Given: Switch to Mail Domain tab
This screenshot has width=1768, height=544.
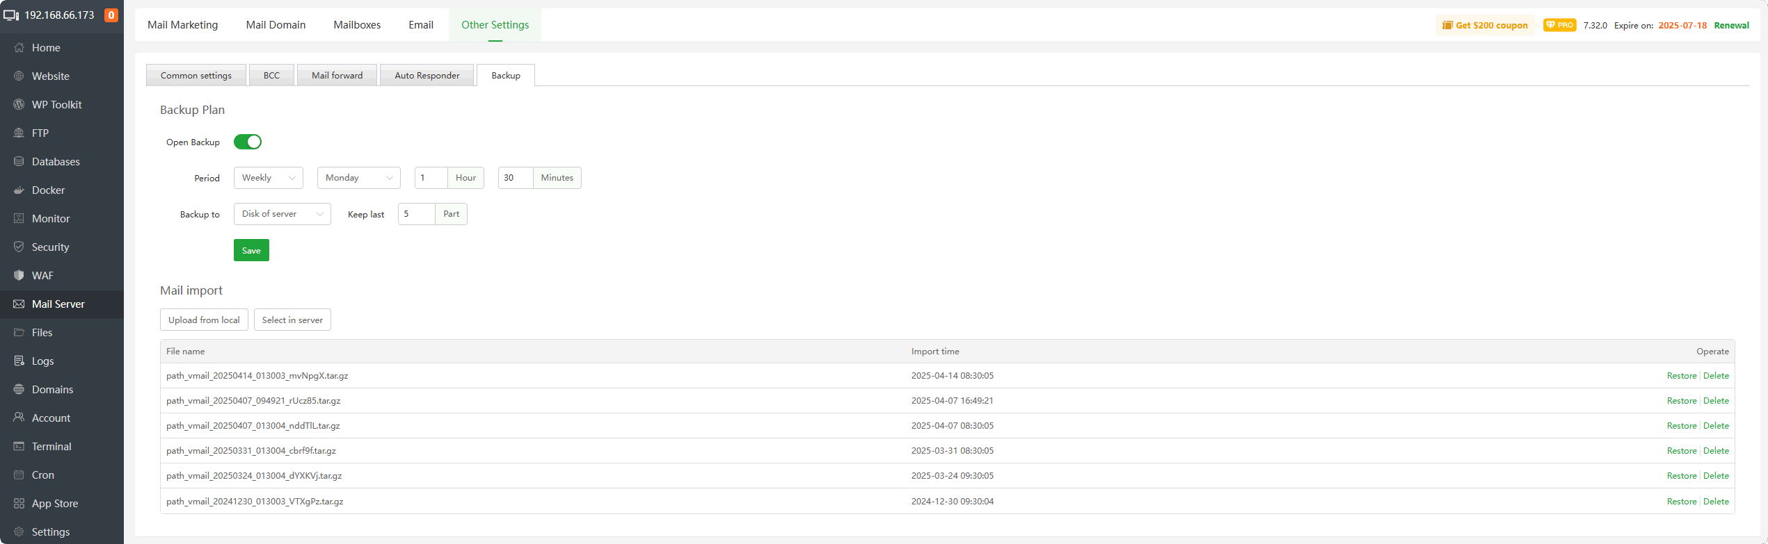Looking at the screenshot, I should click(276, 25).
